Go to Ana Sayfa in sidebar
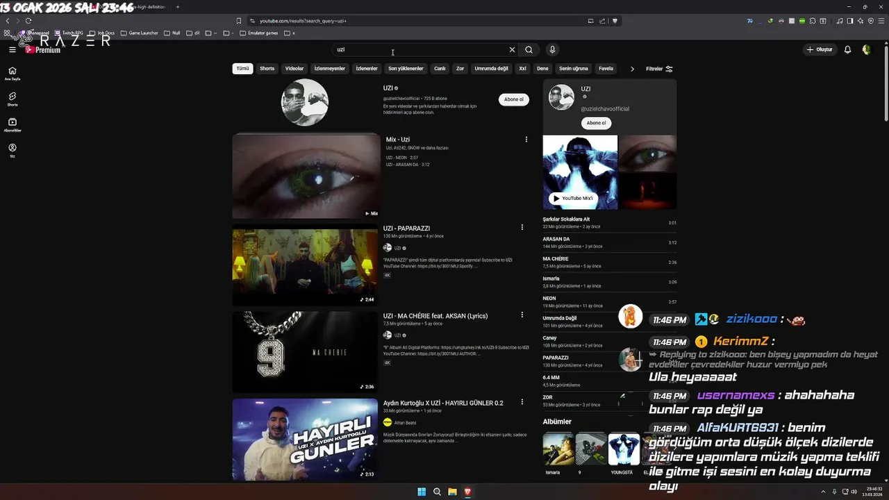This screenshot has width=889, height=500. coord(13,73)
